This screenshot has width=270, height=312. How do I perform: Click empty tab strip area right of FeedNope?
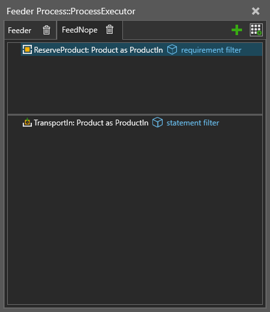[176, 30]
